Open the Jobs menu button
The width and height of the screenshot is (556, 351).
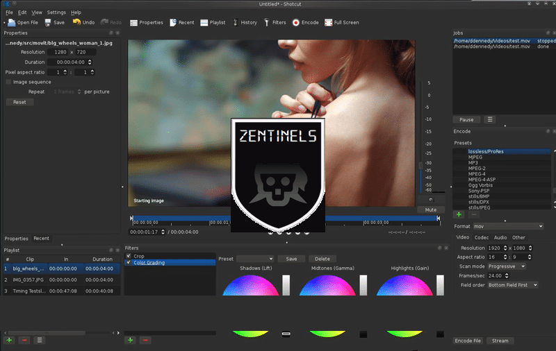(x=490, y=119)
